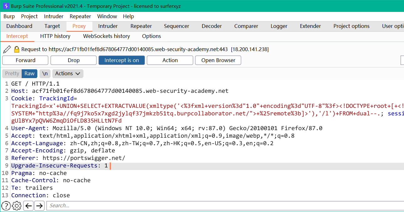Open the Intruder menu
The width and height of the screenshot is (404, 212).
coord(54,16)
